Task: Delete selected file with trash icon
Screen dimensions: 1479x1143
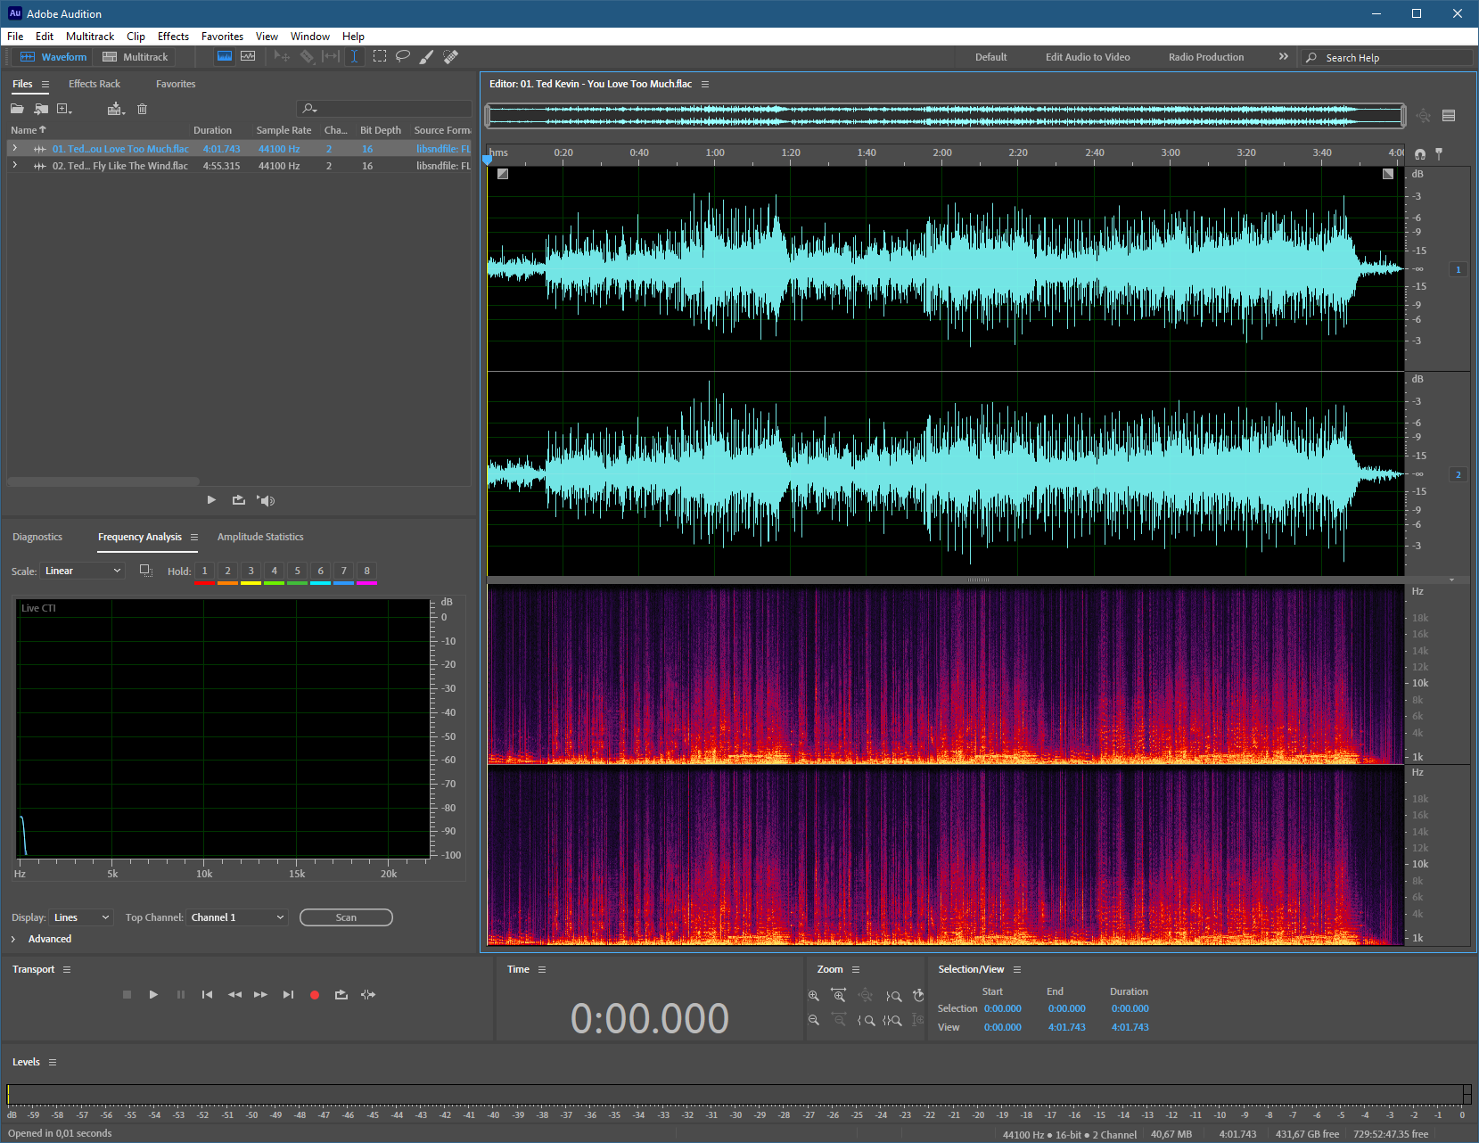Action: [x=142, y=109]
